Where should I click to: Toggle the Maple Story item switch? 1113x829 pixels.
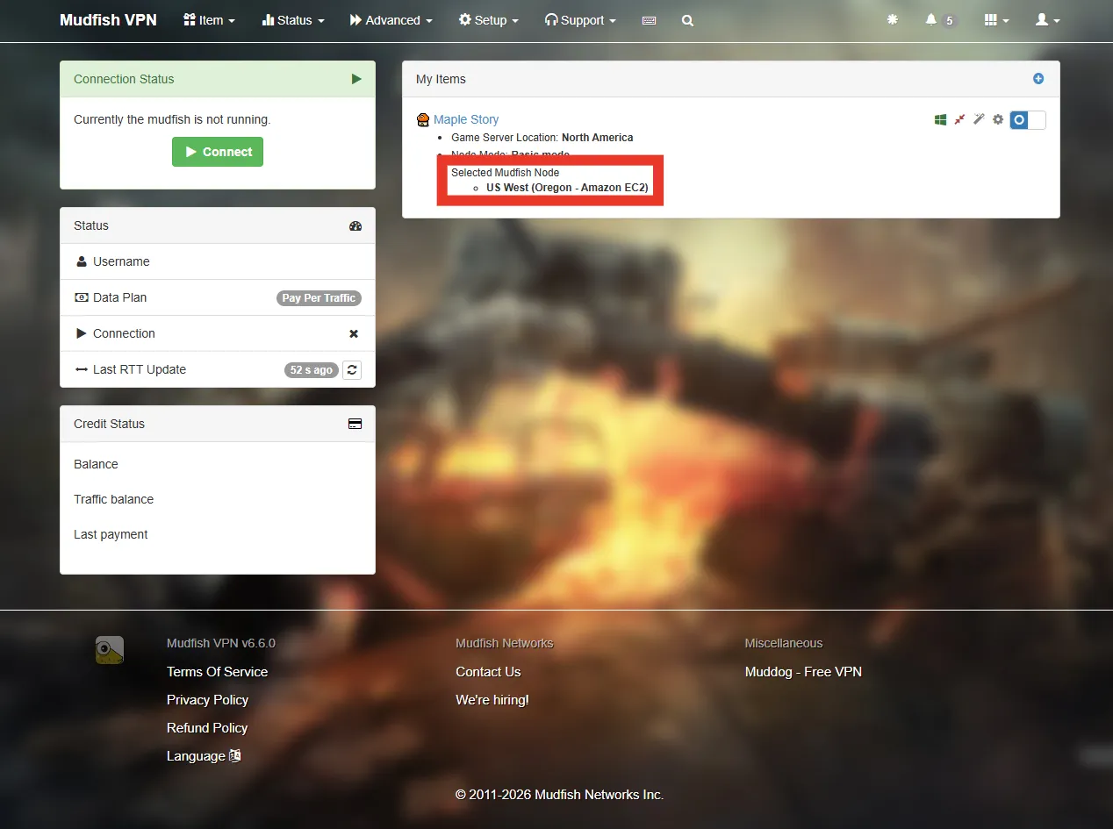1028,119
